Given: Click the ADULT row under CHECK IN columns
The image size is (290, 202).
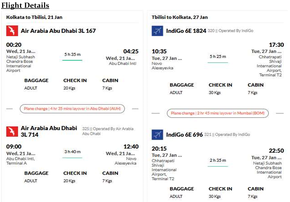Looking at the screenshot, I should coord(31,88).
